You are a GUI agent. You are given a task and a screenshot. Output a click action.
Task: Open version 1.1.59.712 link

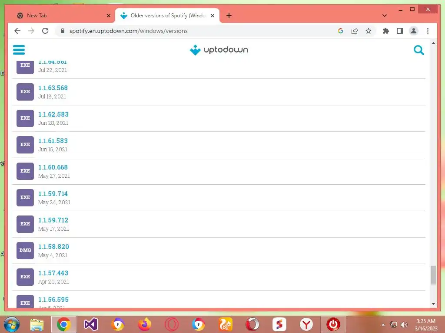tap(53, 220)
